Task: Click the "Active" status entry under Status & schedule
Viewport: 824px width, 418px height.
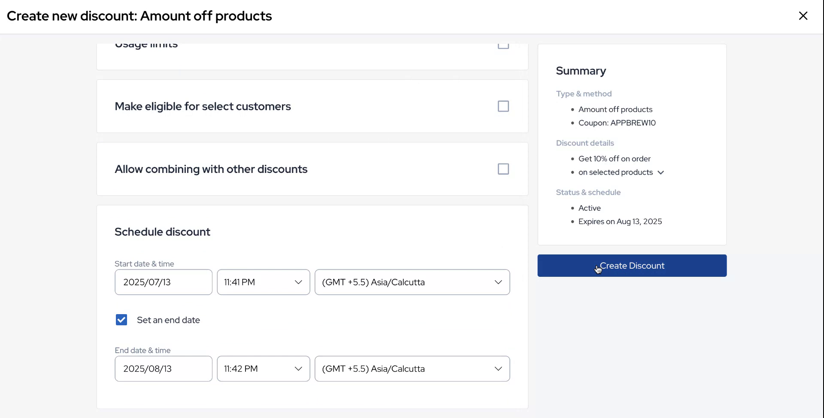Action: 590,208
